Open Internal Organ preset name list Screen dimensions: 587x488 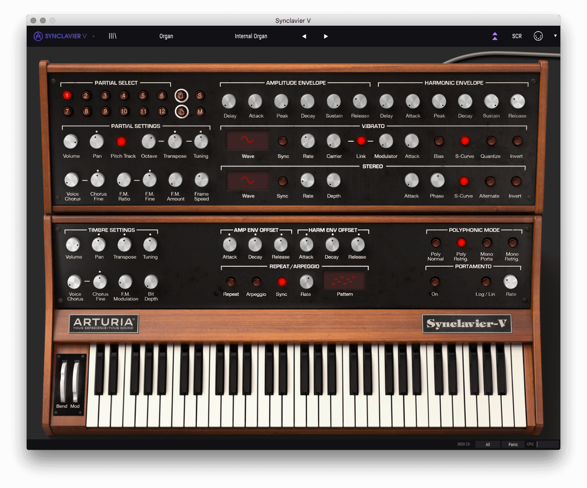pos(251,36)
